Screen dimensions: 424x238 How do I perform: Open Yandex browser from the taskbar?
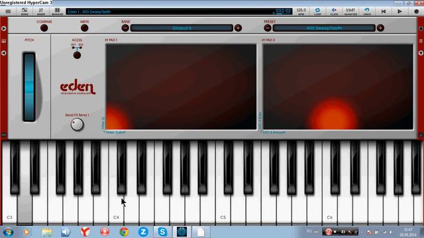(x=85, y=232)
